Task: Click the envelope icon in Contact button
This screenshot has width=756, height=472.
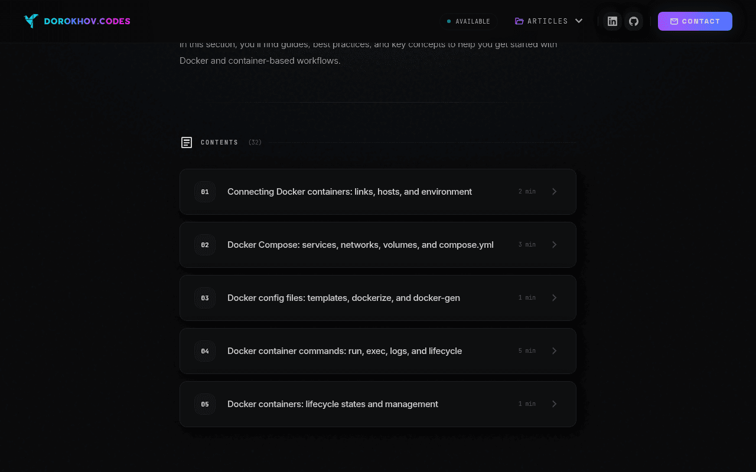Action: pyautogui.click(x=674, y=21)
